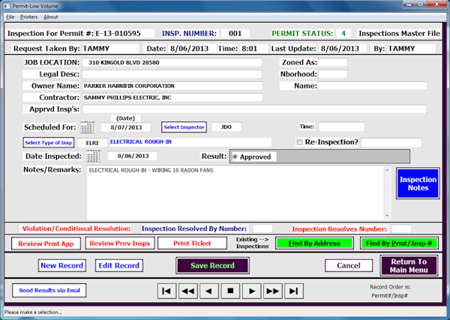
Task: Tick the Re-Inspection? checkbox
Action: coord(299,142)
